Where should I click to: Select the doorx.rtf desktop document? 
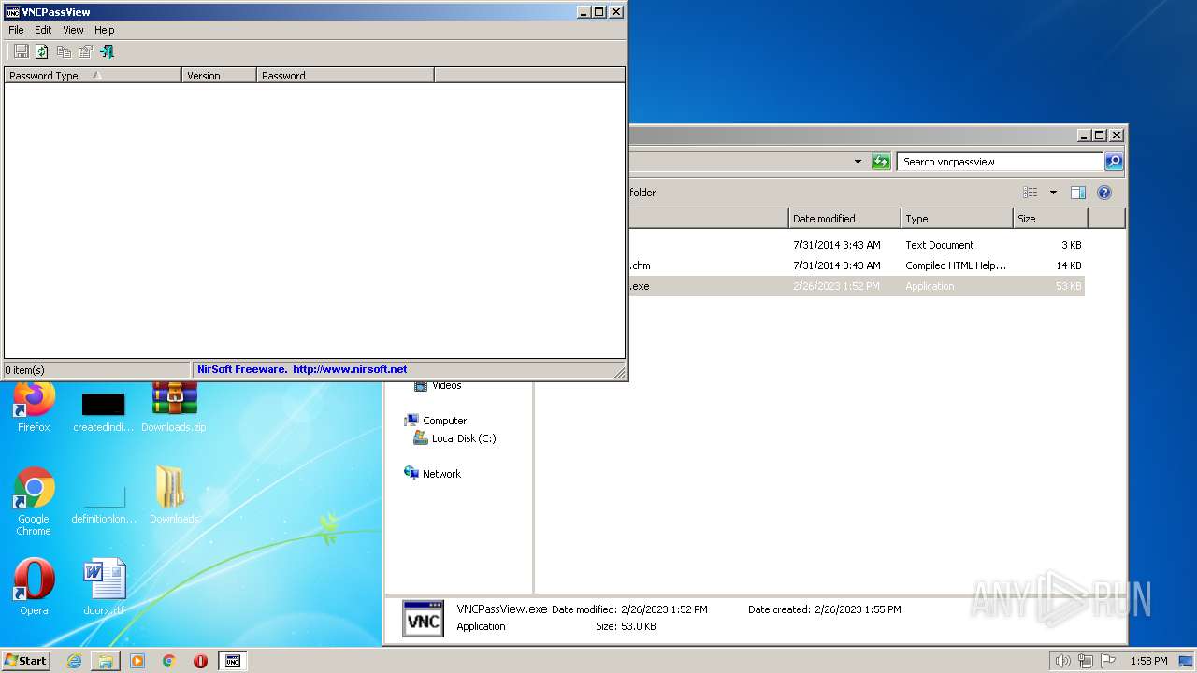click(x=104, y=587)
